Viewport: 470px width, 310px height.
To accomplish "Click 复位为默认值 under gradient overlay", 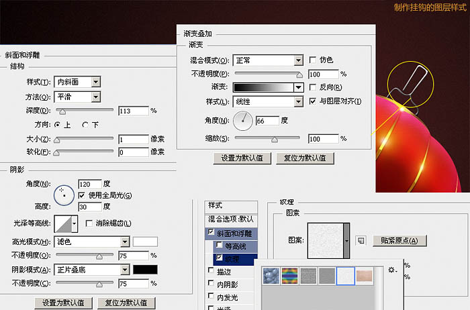I will pos(305,158).
